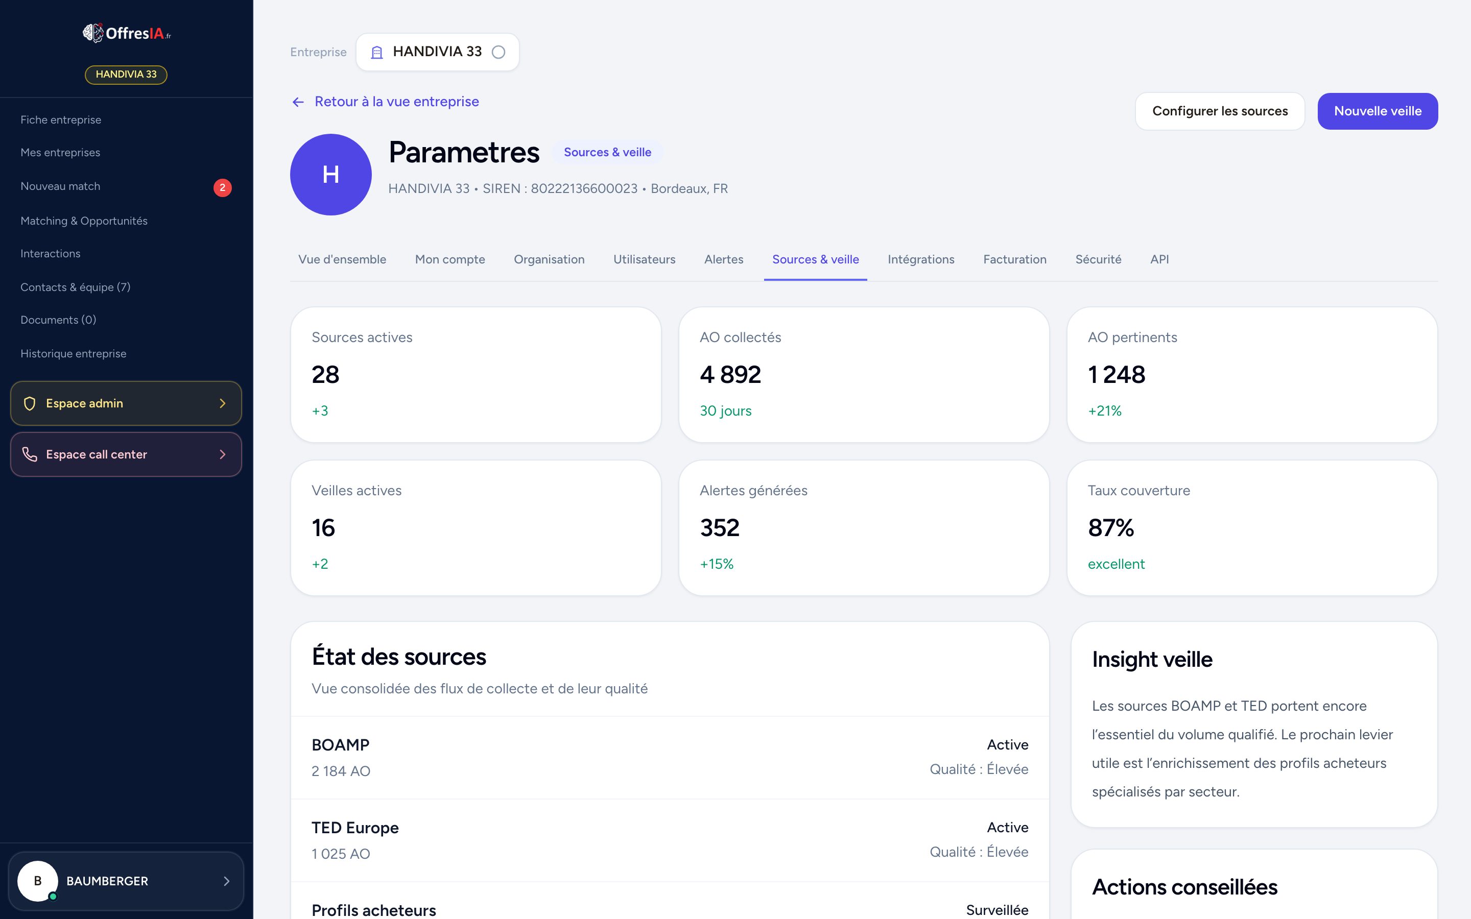Switch to the Intégrations tab
The width and height of the screenshot is (1471, 919).
[921, 259]
